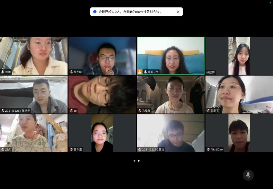Click muted mic icon beside 刘贞
This screenshot has height=189, width=273.
click(3, 149)
